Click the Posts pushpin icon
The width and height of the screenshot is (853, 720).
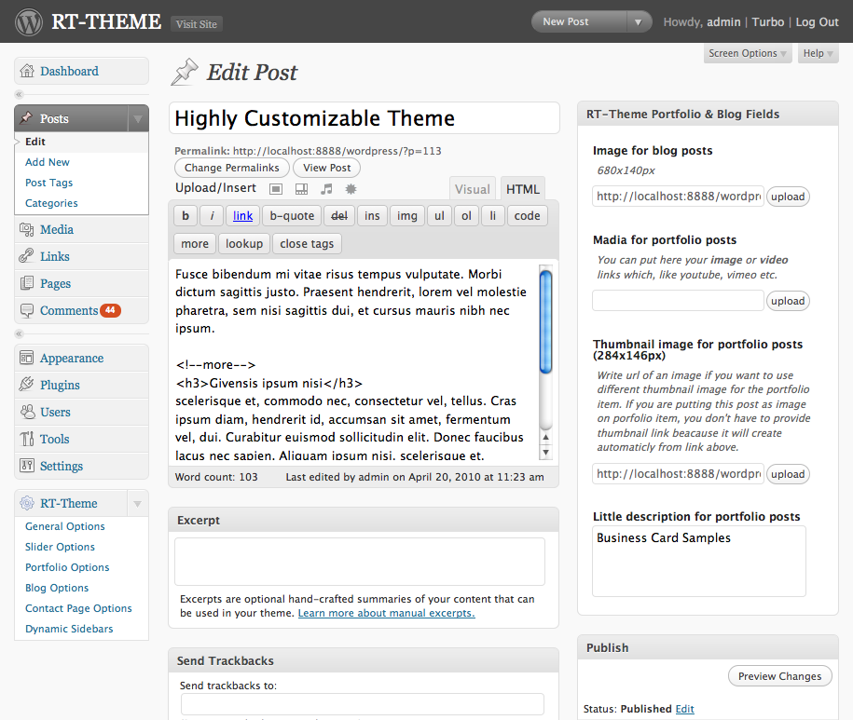27,117
